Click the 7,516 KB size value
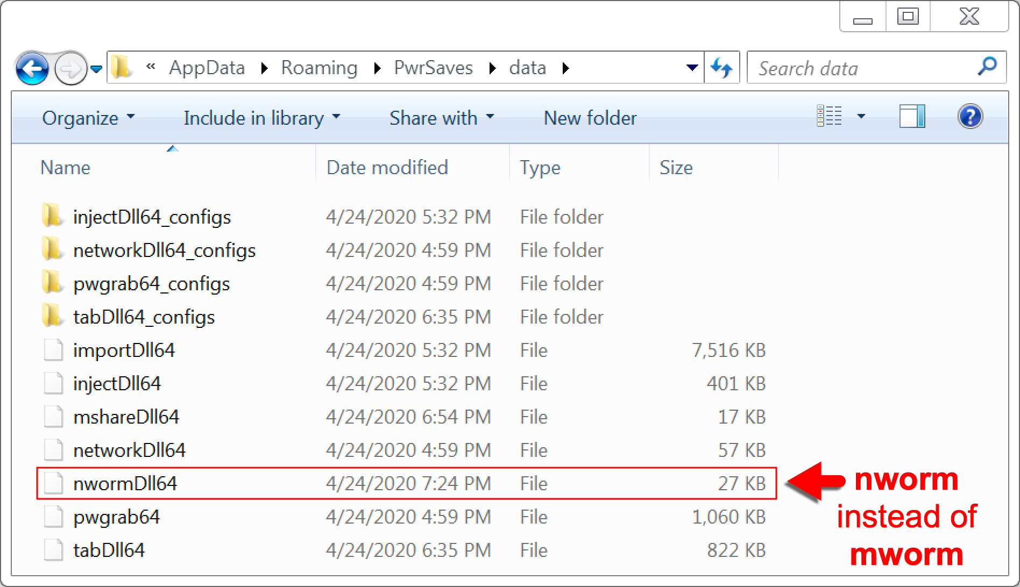This screenshot has height=587, width=1020. click(729, 350)
